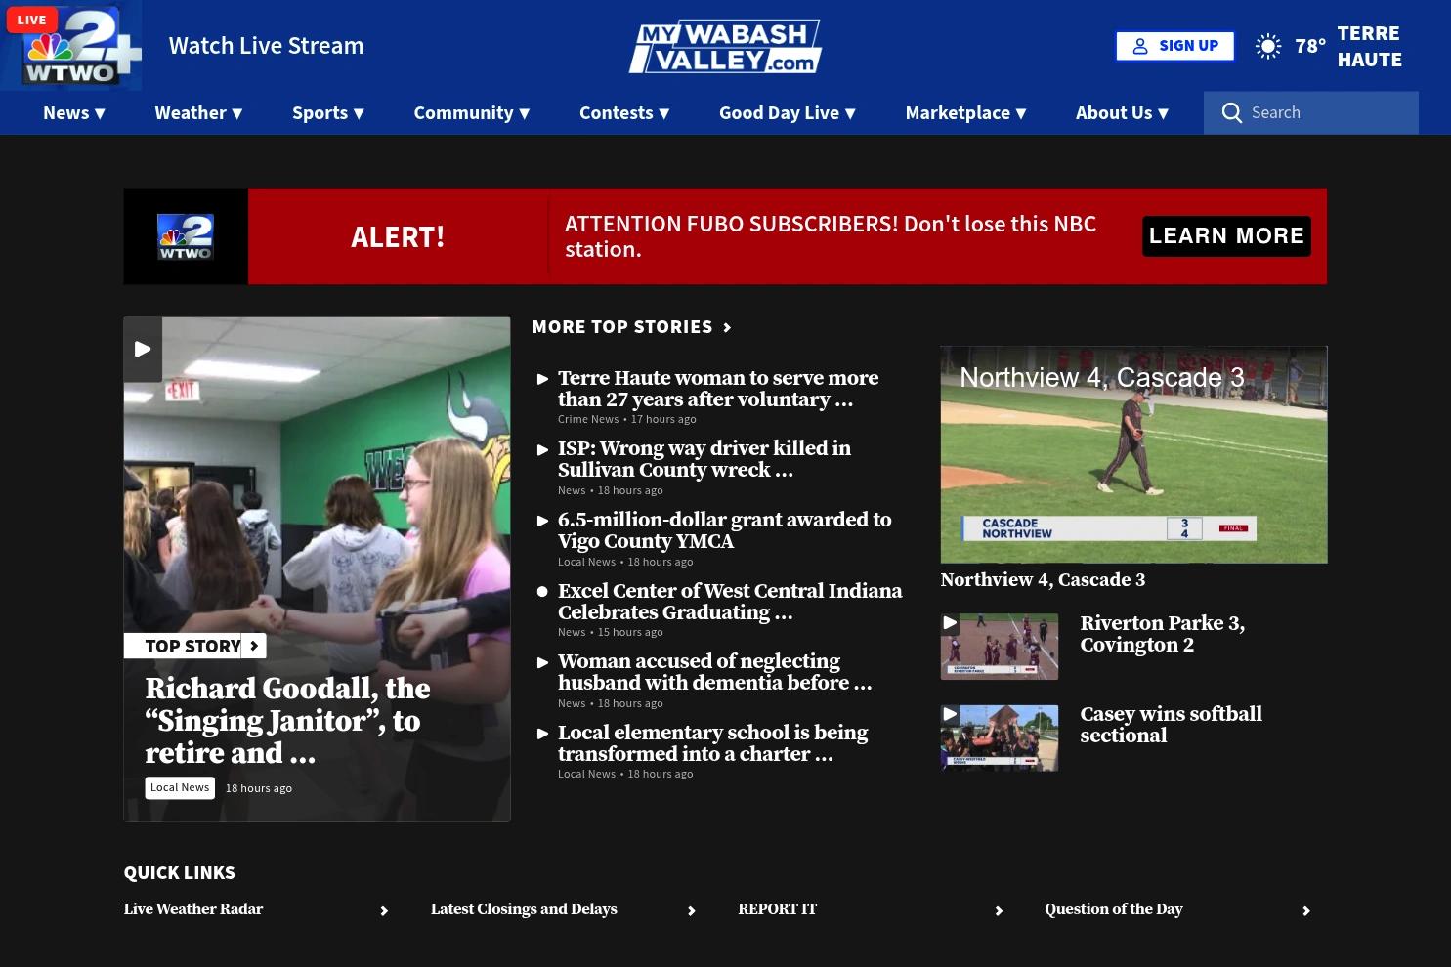Click arrow next to Question of the Day
The width and height of the screenshot is (1451, 967).
click(x=1306, y=911)
